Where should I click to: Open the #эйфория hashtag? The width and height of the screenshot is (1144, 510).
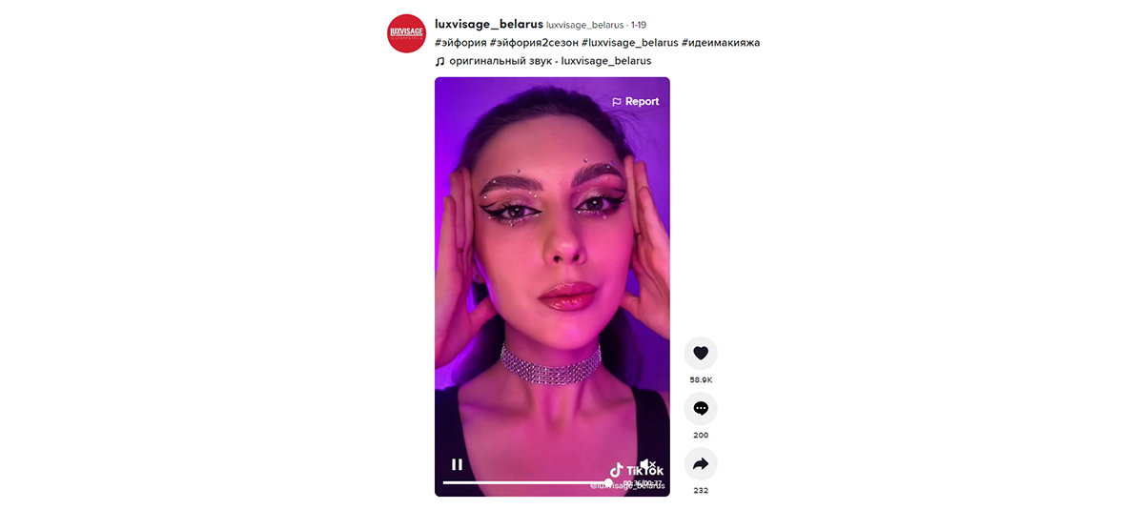point(460,43)
